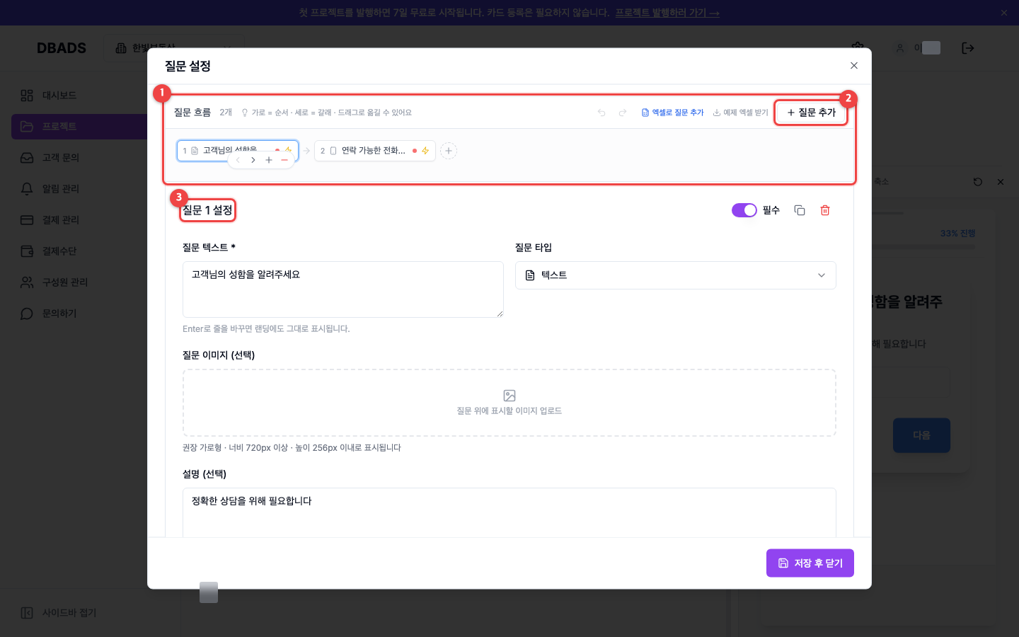Click the logout icon in the top header
The height and width of the screenshot is (637, 1019).
click(x=968, y=48)
